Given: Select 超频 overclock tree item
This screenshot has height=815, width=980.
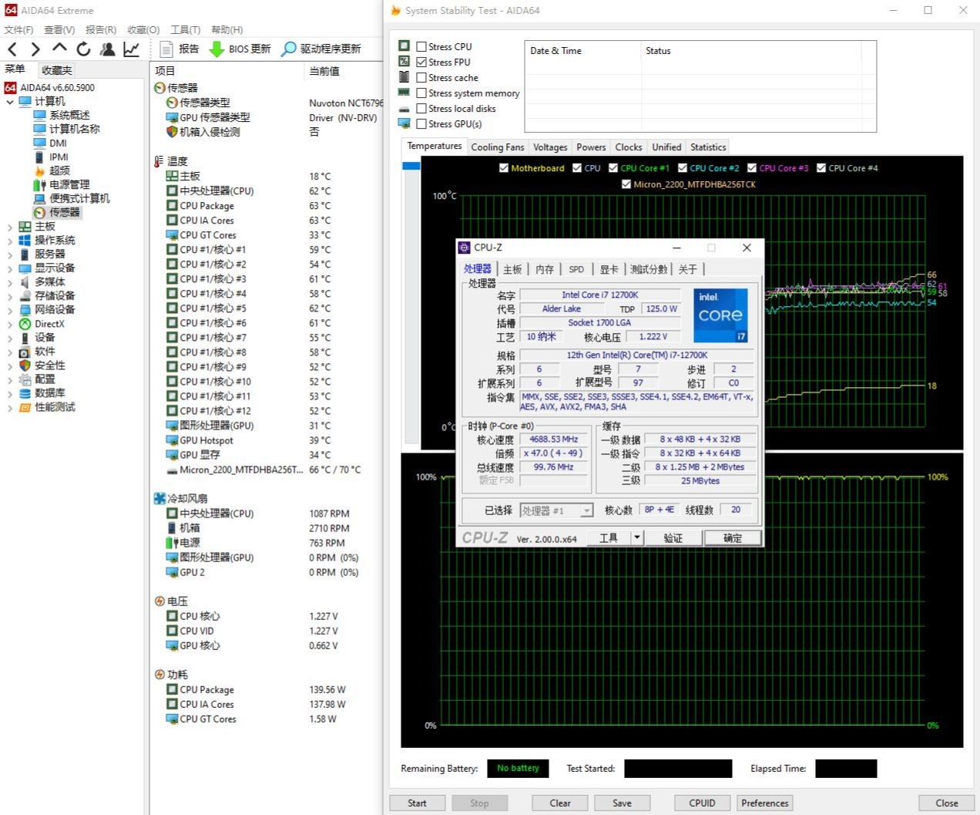Looking at the screenshot, I should 59,170.
